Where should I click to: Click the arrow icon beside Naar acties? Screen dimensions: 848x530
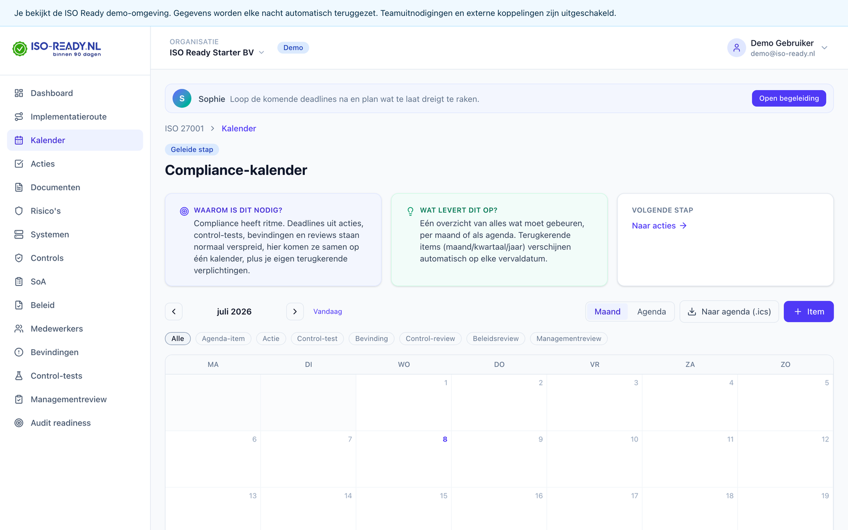[x=683, y=226]
